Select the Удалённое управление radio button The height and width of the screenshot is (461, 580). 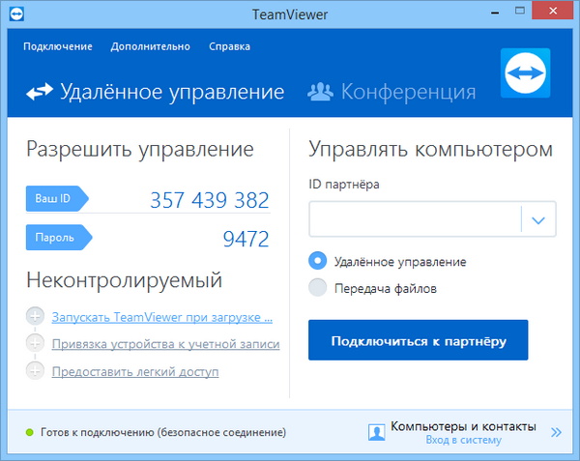(x=318, y=261)
